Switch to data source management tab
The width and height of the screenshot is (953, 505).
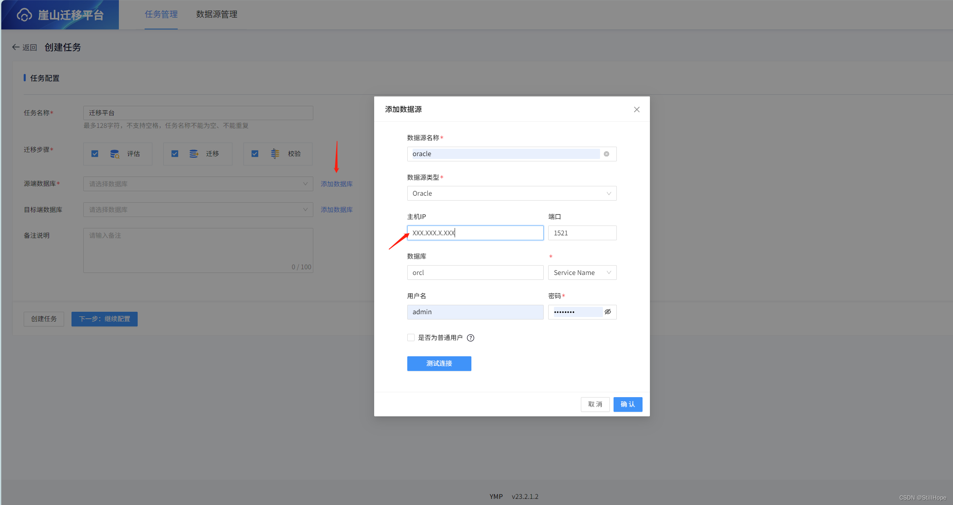pyautogui.click(x=216, y=15)
